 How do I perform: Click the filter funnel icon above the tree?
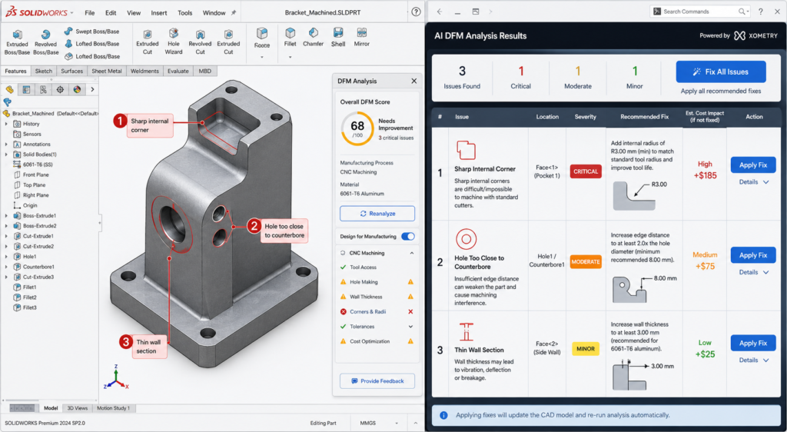point(7,102)
